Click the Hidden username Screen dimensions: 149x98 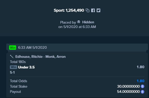pyautogui.click(x=88, y=22)
